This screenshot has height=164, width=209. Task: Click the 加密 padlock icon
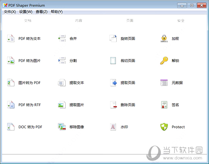point(164,38)
